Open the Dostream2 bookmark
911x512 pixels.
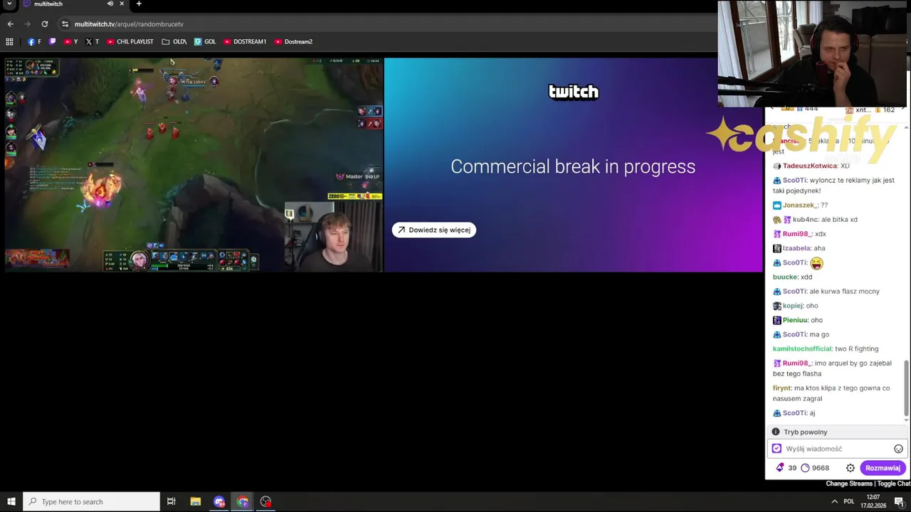[293, 42]
